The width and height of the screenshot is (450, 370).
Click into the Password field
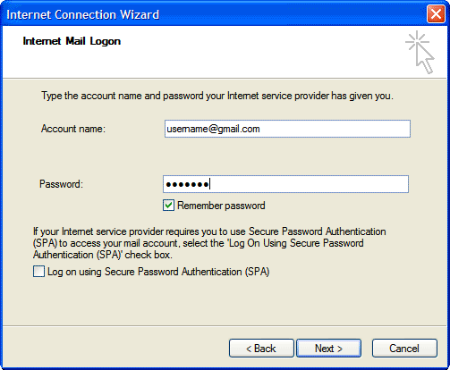[285, 184]
